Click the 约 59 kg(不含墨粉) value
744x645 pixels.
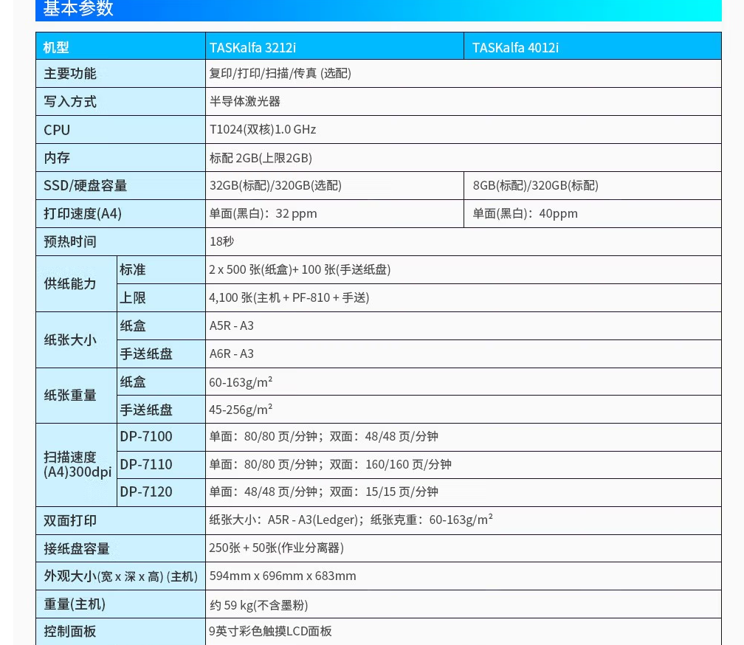[x=259, y=605]
